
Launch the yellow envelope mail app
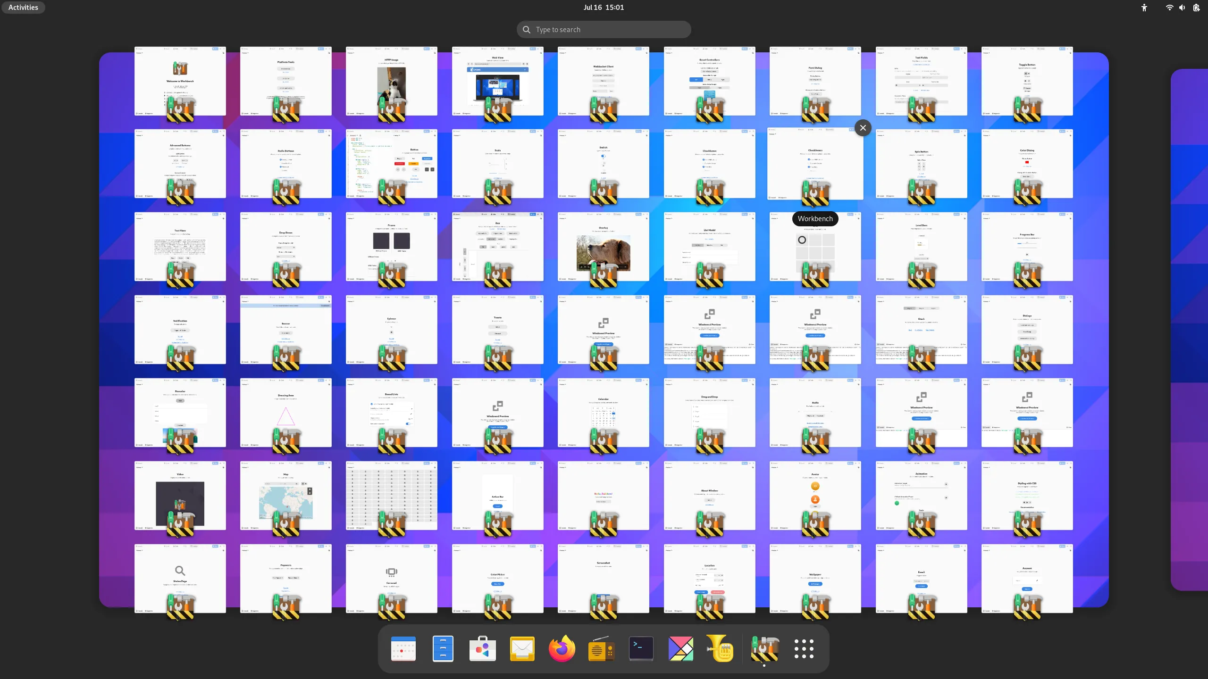coord(522,649)
